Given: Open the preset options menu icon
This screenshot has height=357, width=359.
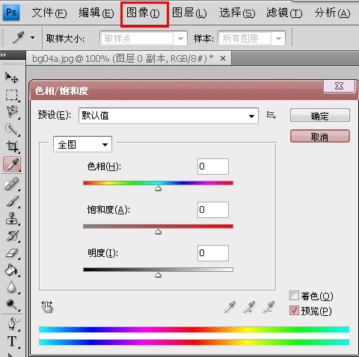Looking at the screenshot, I should (271, 115).
